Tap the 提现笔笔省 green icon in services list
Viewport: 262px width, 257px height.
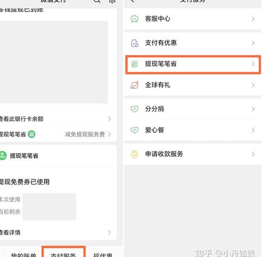pyautogui.click(x=134, y=64)
